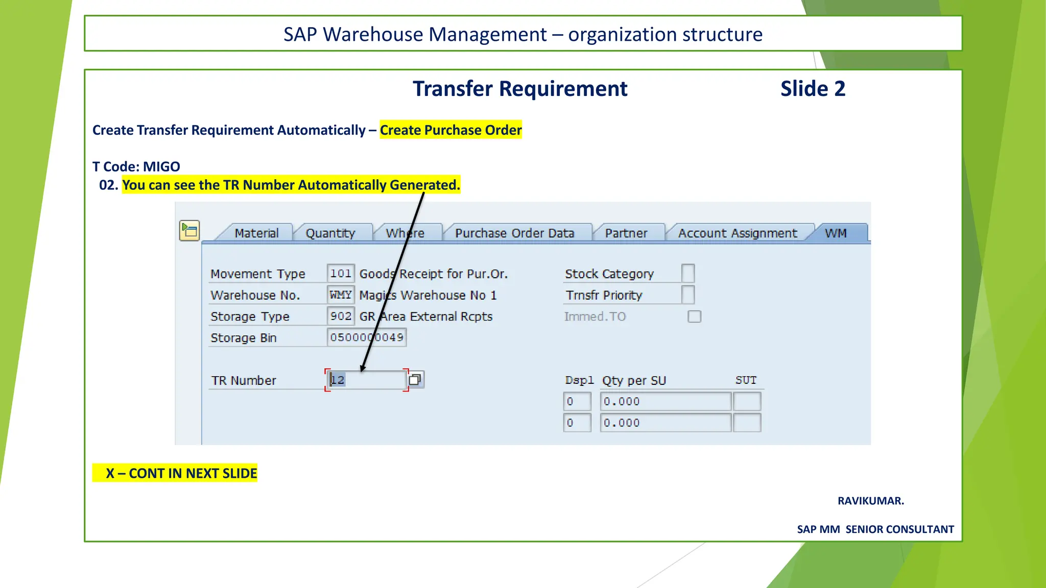The height and width of the screenshot is (588, 1046).
Task: Click the 'Immed.TO' label
Action: coord(595,316)
